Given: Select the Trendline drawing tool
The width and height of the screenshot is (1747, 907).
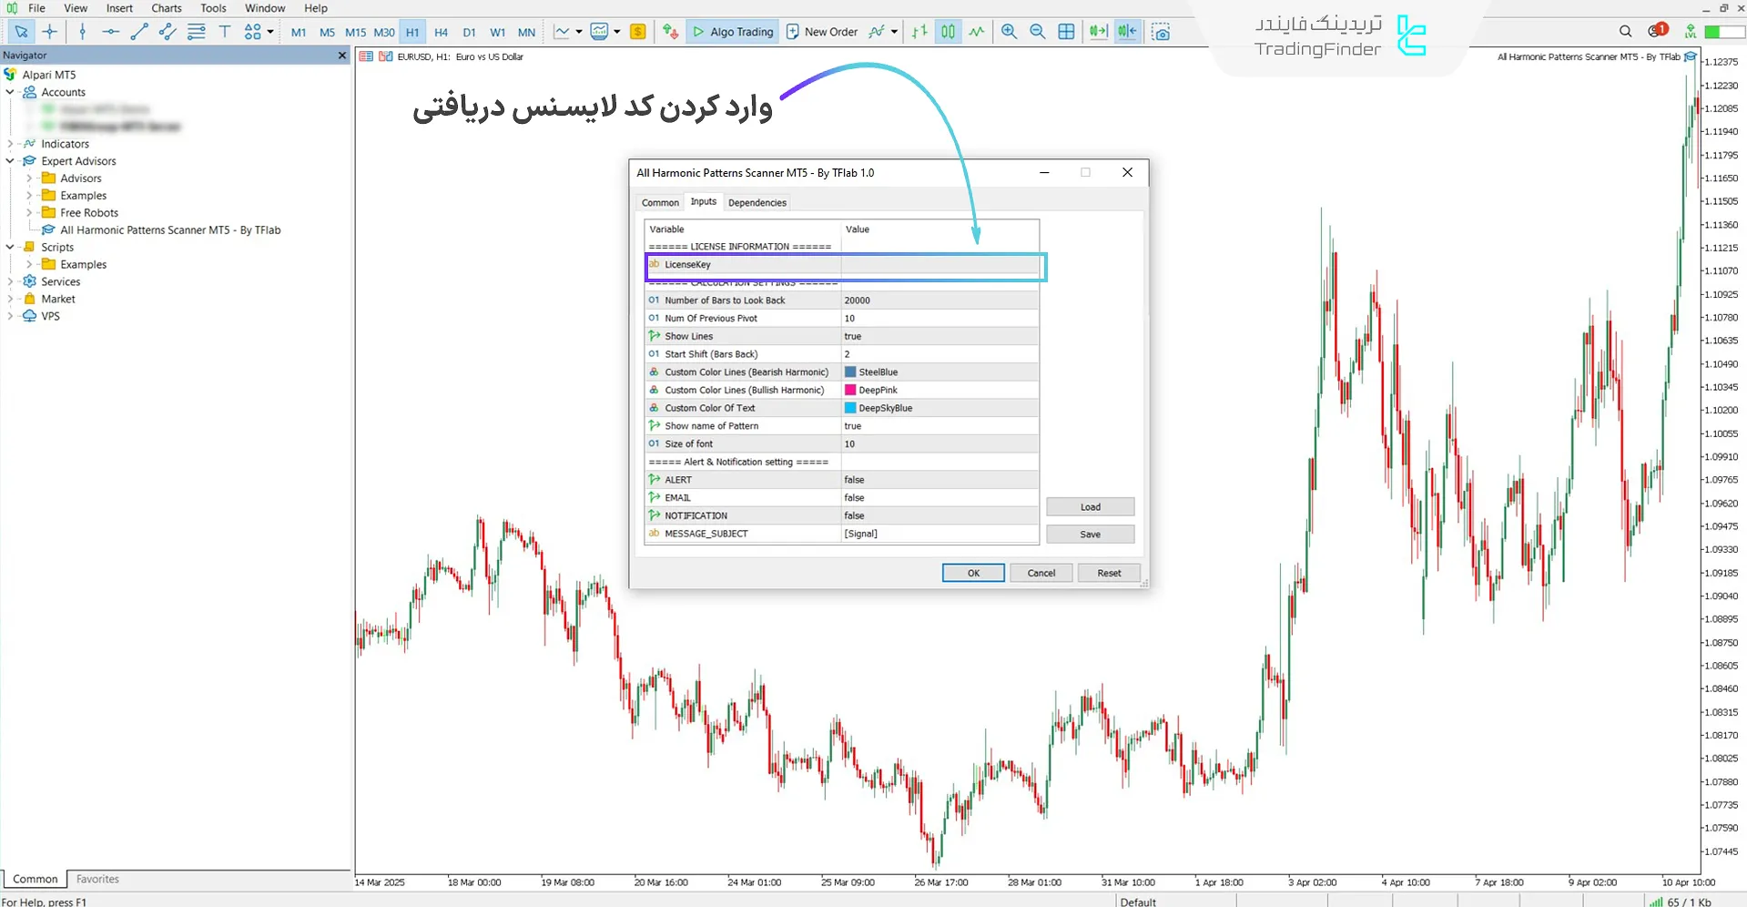Looking at the screenshot, I should 139,31.
